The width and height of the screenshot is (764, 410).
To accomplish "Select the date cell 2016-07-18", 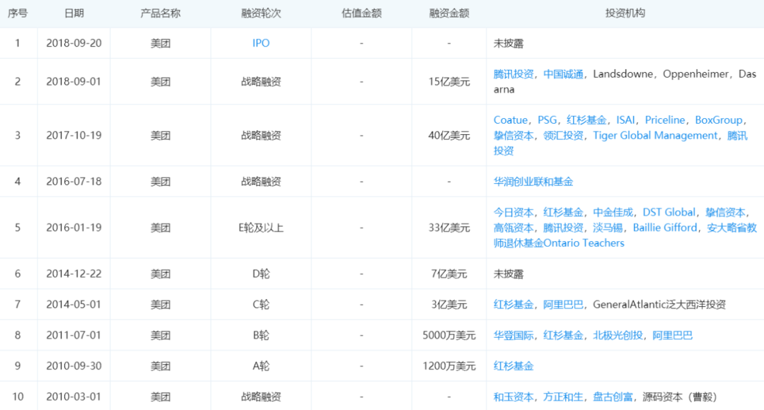I will click(74, 182).
